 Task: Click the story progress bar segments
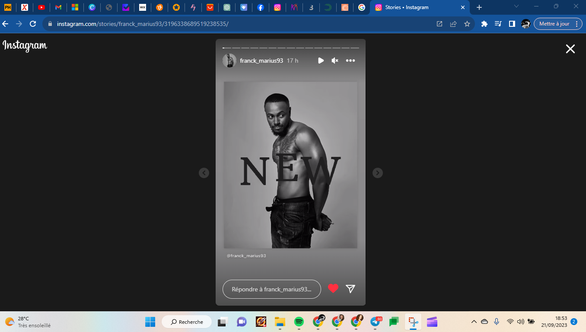click(290, 48)
